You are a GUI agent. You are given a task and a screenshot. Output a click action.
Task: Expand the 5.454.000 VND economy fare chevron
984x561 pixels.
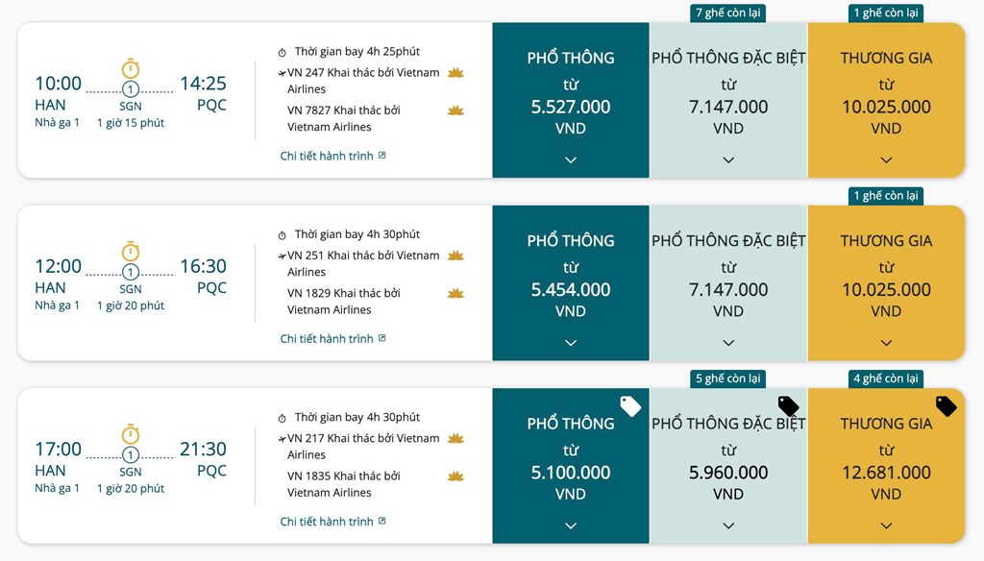pyautogui.click(x=571, y=343)
